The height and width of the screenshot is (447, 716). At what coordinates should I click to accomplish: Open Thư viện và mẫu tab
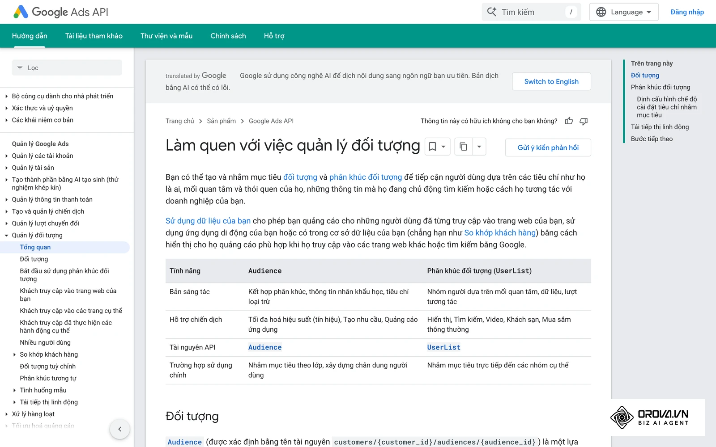click(x=166, y=36)
